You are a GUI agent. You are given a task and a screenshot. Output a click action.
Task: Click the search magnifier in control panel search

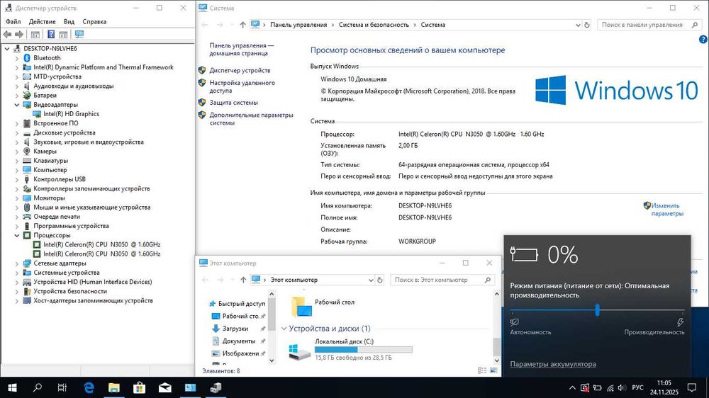coord(695,25)
